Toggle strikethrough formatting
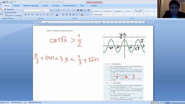Image resolution: width=185 pixels, height=104 pixels. pyautogui.click(x=37, y=15)
